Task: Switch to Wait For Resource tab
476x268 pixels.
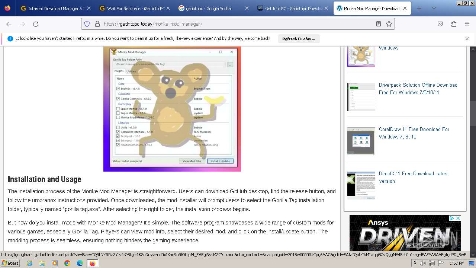Action: [x=135, y=8]
